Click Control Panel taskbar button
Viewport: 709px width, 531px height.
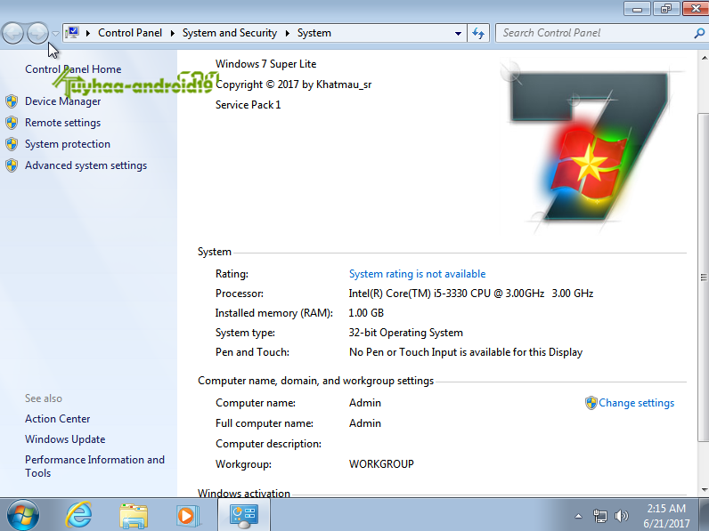tap(244, 515)
